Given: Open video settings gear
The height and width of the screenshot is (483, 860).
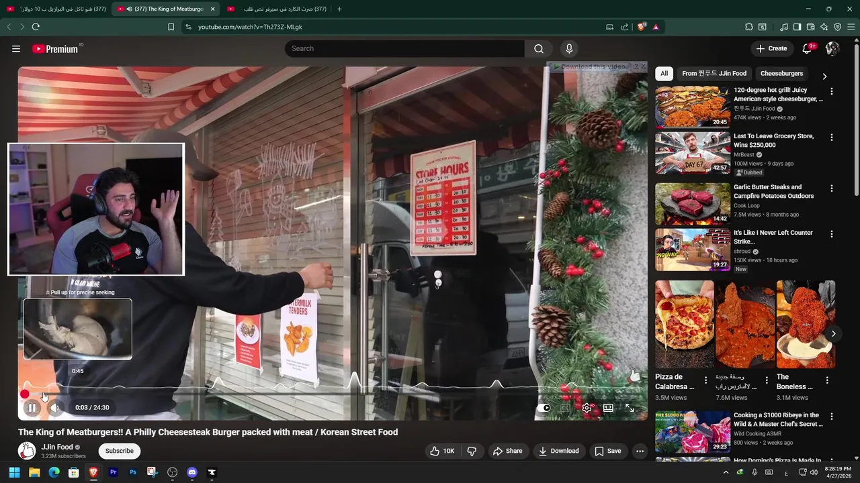Looking at the screenshot, I should [587, 408].
